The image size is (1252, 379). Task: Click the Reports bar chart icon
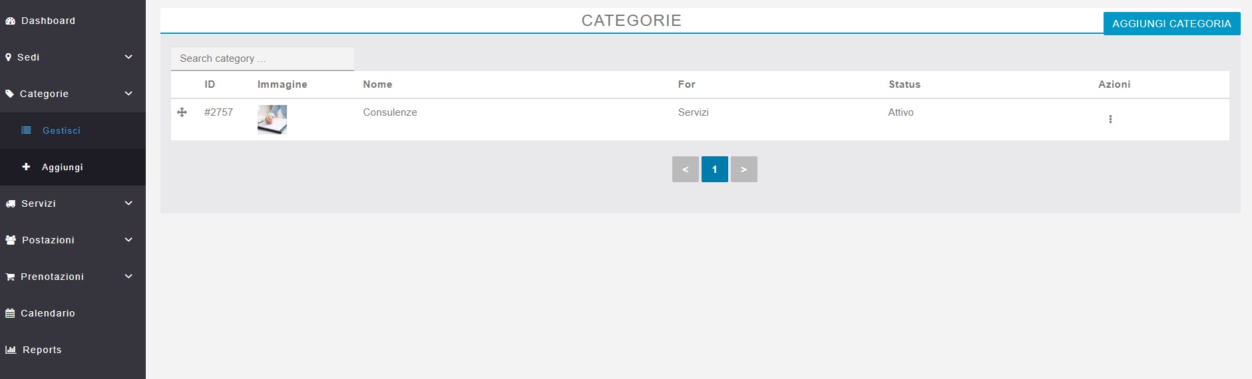(x=11, y=350)
